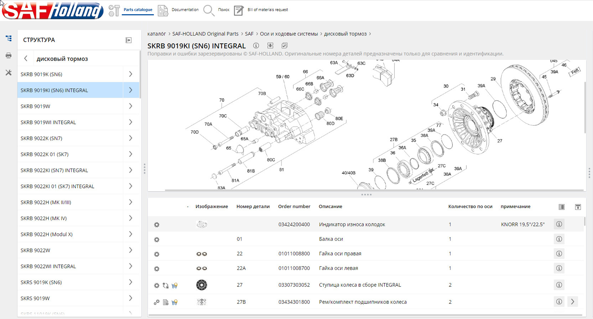Select the structure tree icon in sidebar

point(8,39)
